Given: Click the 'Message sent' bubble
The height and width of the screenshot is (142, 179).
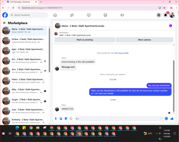Looking at the screenshot, I should 68,67.
